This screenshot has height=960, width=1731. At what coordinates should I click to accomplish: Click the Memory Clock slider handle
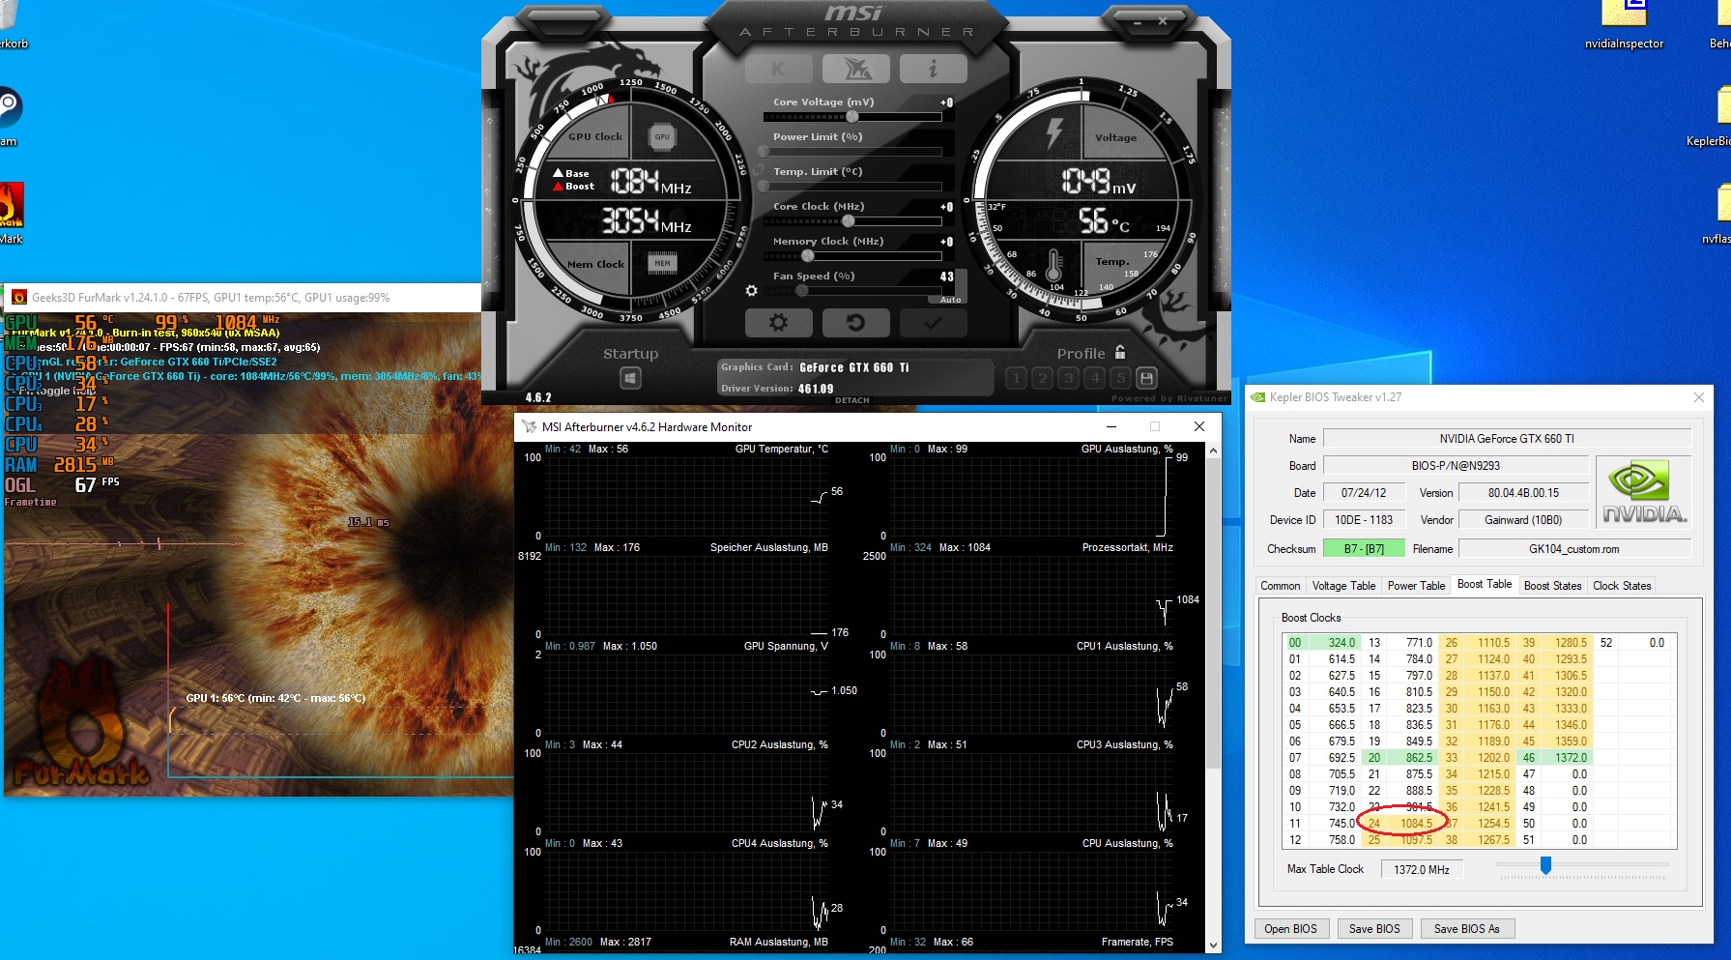808,256
